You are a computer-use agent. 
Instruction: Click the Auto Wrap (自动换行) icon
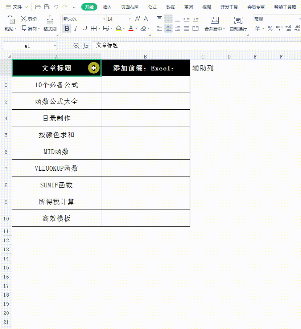238,20
